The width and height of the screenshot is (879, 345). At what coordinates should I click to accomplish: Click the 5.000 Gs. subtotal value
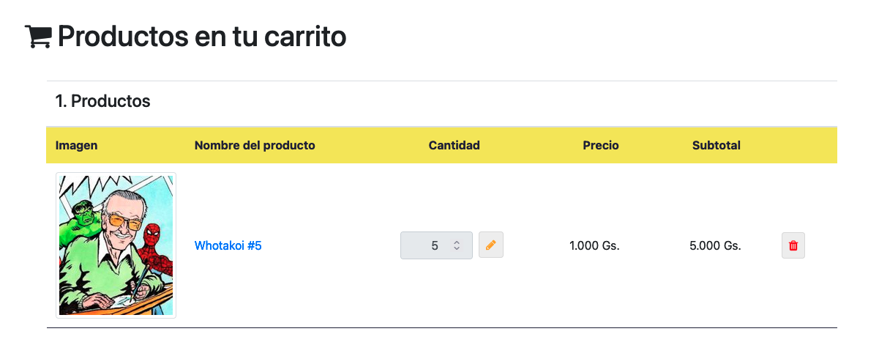coord(714,246)
